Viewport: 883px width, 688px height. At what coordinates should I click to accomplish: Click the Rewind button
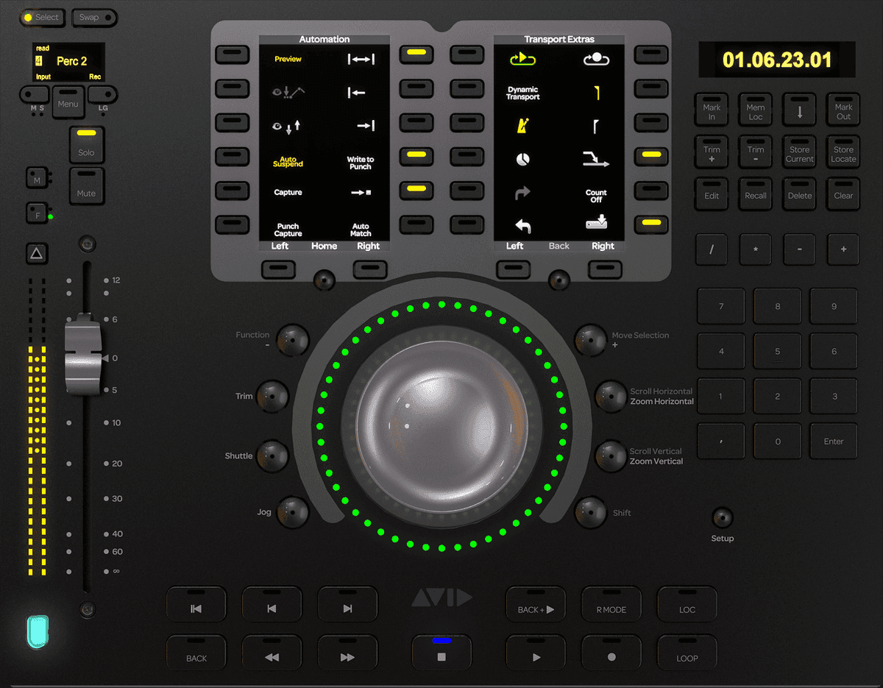[272, 657]
